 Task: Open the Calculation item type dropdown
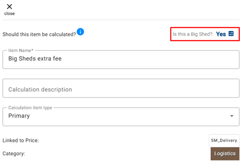(121, 117)
